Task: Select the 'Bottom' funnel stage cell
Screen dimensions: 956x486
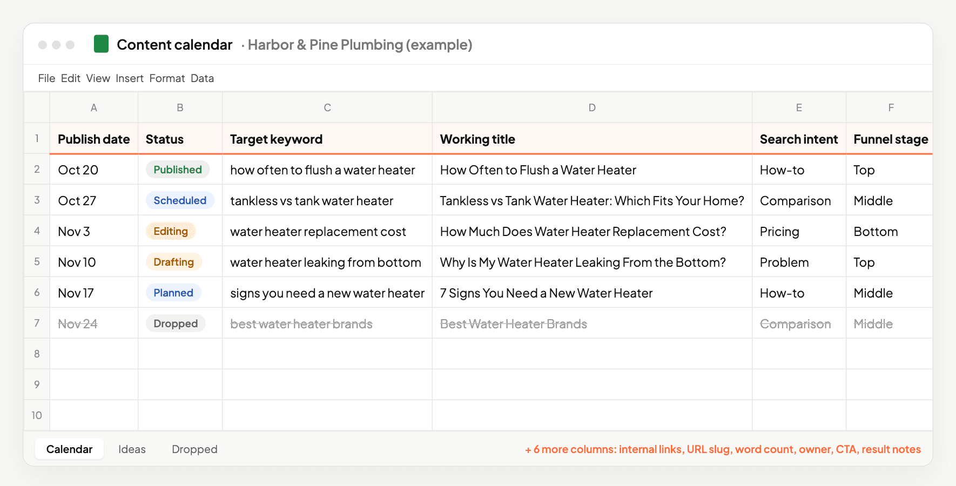Action: click(890, 231)
